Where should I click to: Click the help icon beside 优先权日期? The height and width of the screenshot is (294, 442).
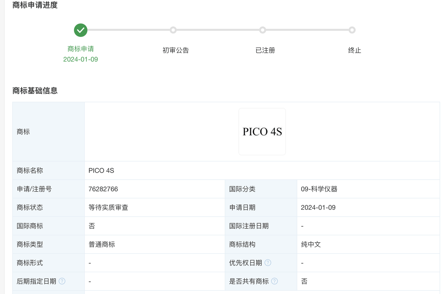pos(268,263)
